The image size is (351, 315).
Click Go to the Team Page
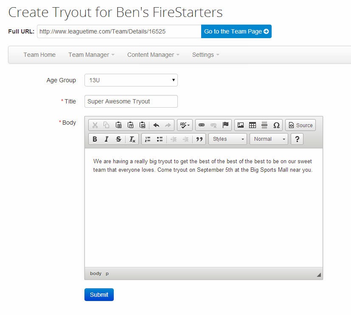pyautogui.click(x=236, y=31)
